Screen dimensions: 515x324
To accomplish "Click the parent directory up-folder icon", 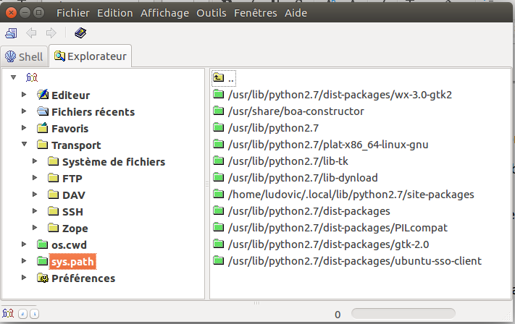I will coord(219,78).
